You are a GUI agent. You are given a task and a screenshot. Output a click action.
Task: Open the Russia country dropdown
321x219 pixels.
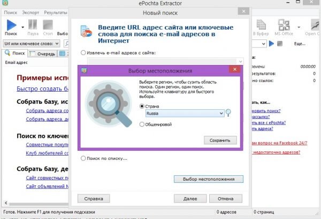click(x=185, y=113)
